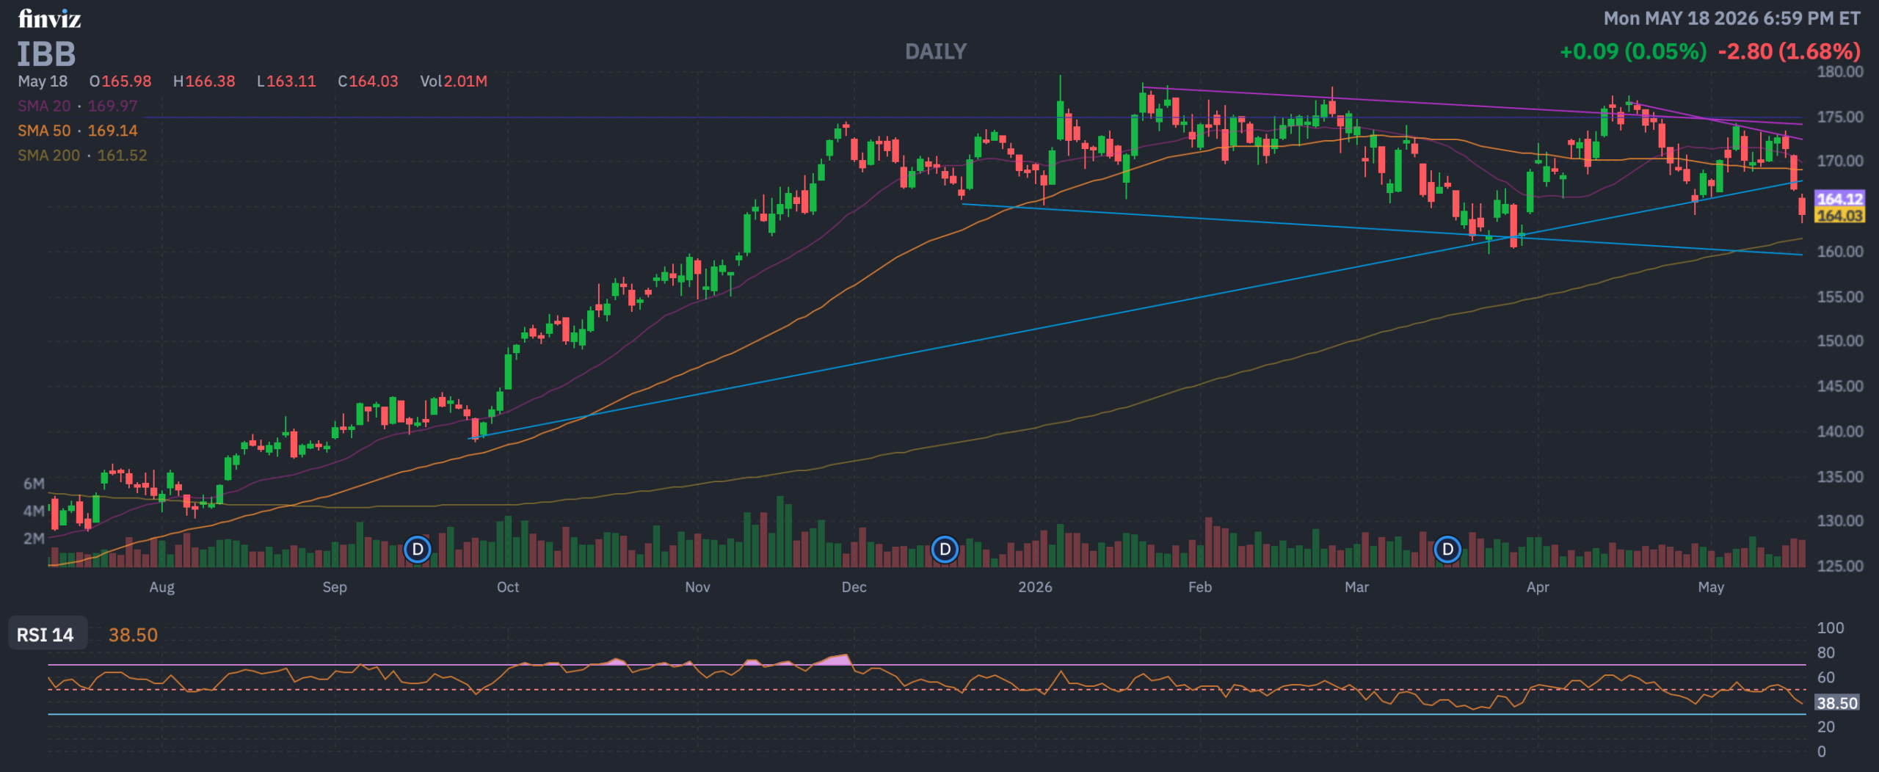Click the Vol 2.01M volume readout

[x=454, y=81]
